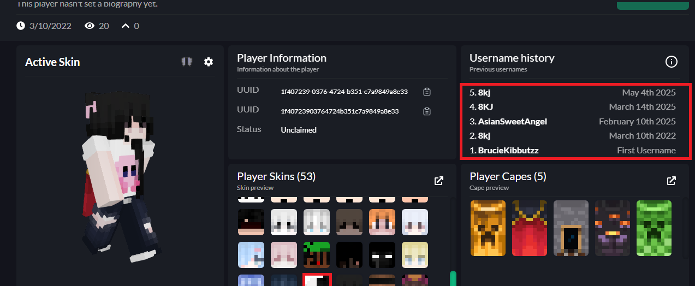Screen dimensions: 695x286
Task: Click the view count 20
Action: [104, 26]
